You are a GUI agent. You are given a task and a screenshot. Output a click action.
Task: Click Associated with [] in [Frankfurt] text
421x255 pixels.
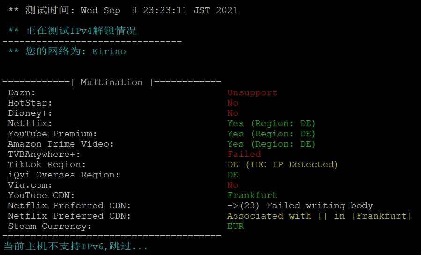click(x=319, y=216)
